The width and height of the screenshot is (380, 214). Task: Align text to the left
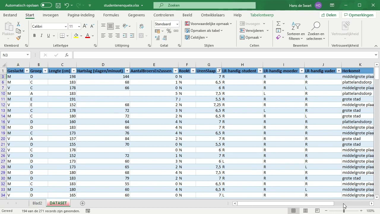tap(103, 36)
